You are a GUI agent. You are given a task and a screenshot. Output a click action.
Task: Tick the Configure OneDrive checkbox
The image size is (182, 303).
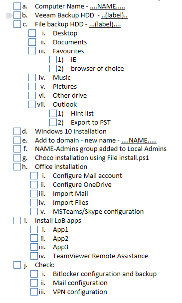click(x=34, y=184)
